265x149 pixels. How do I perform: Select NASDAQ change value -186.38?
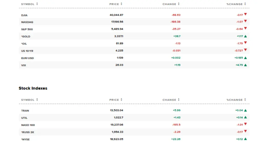[x=175, y=22]
